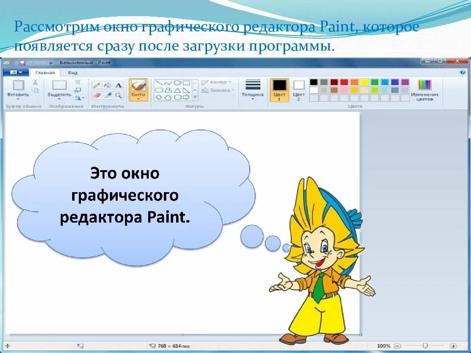Select the Eraser tool
Image resolution: width=471 pixels, height=353 pixels.
click(x=97, y=96)
